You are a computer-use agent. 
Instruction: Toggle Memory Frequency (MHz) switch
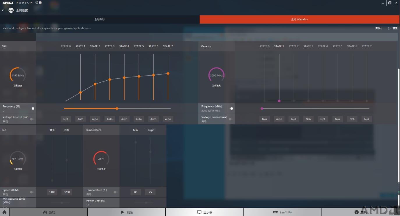(231, 108)
